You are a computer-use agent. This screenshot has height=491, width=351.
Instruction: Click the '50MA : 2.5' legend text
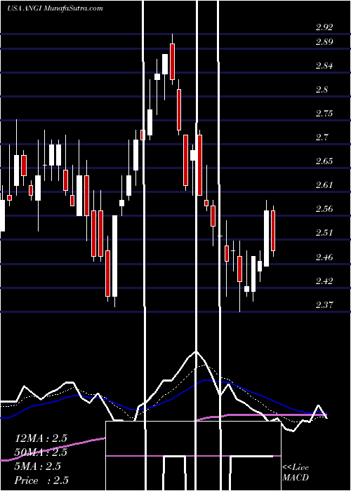tap(41, 452)
